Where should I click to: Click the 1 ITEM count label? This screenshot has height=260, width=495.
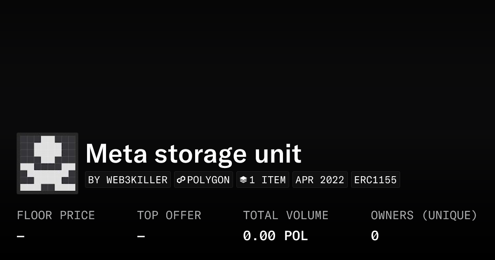point(268,180)
